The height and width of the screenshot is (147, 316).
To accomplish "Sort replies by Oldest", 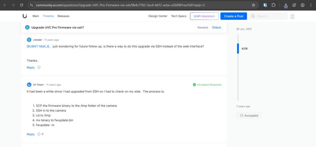I will [216, 28].
